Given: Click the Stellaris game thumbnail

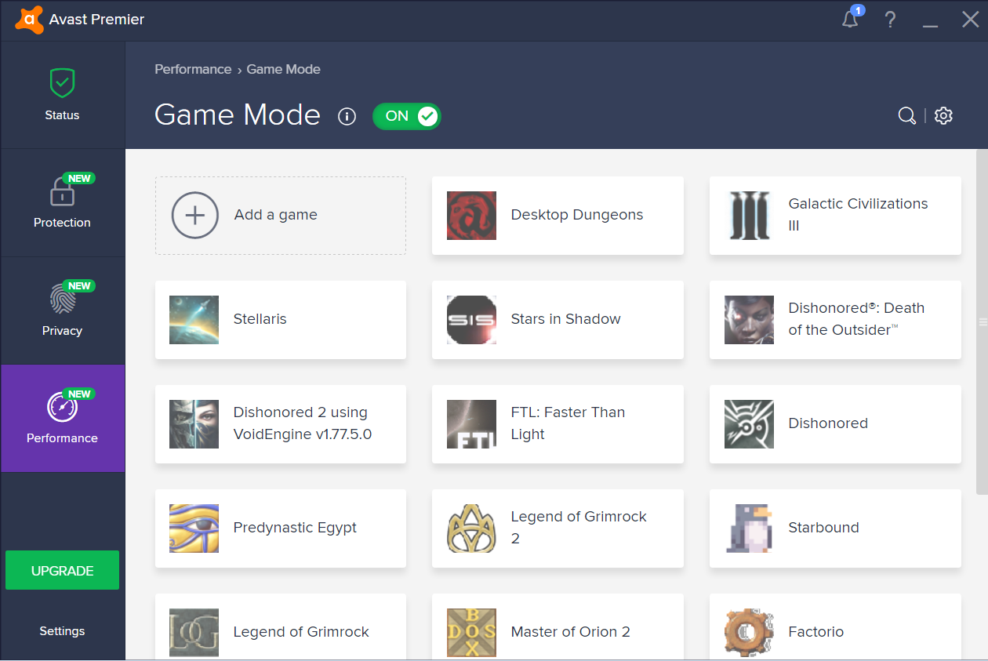Looking at the screenshot, I should [194, 320].
